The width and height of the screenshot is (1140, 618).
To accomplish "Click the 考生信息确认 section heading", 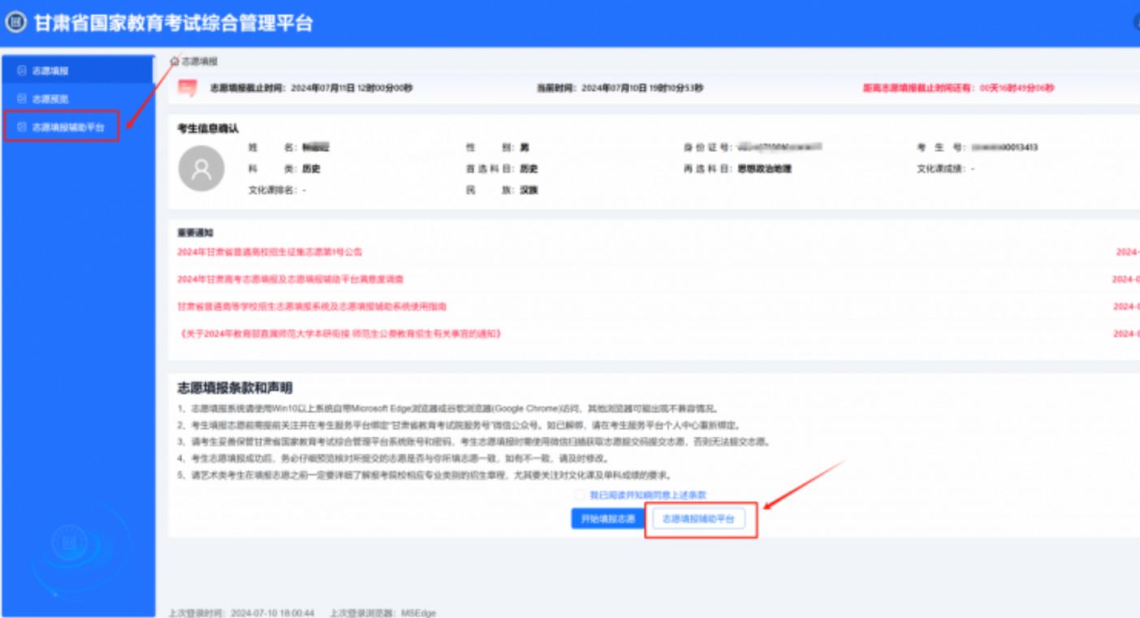I will (x=208, y=128).
